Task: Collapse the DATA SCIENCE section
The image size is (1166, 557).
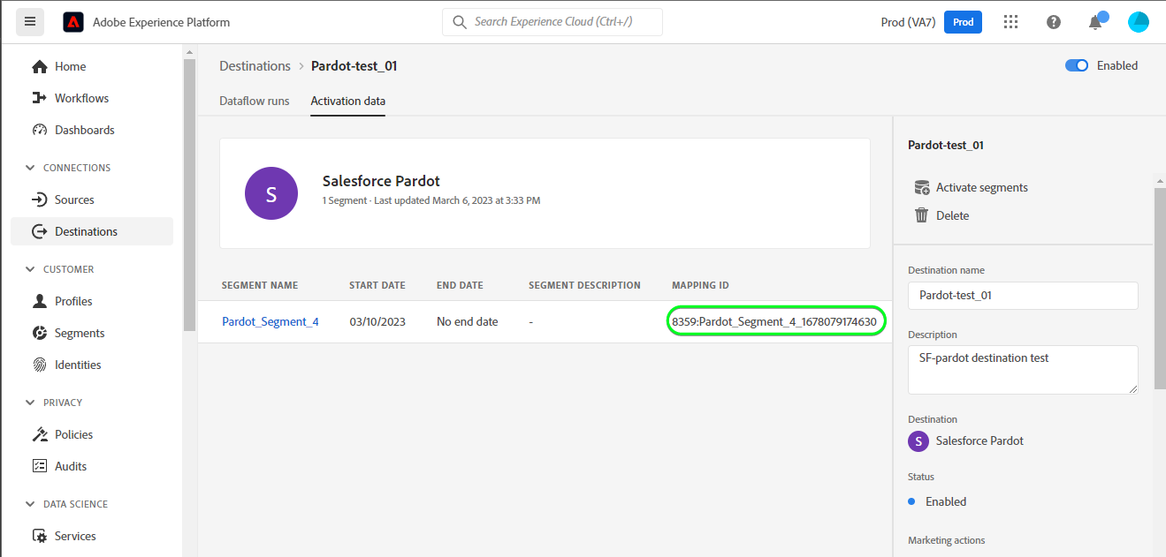Action: [x=32, y=504]
